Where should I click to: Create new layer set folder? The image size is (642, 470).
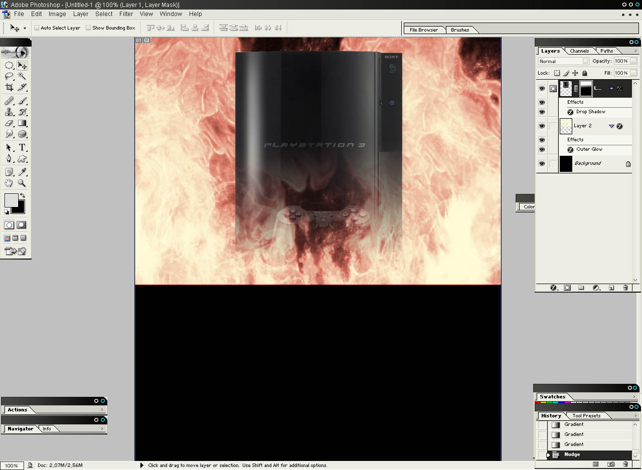pos(581,288)
